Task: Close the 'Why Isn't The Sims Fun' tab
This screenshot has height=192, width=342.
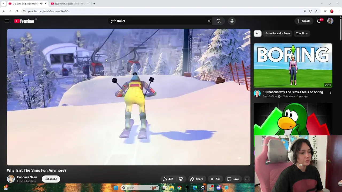Action: pyautogui.click(x=45, y=4)
